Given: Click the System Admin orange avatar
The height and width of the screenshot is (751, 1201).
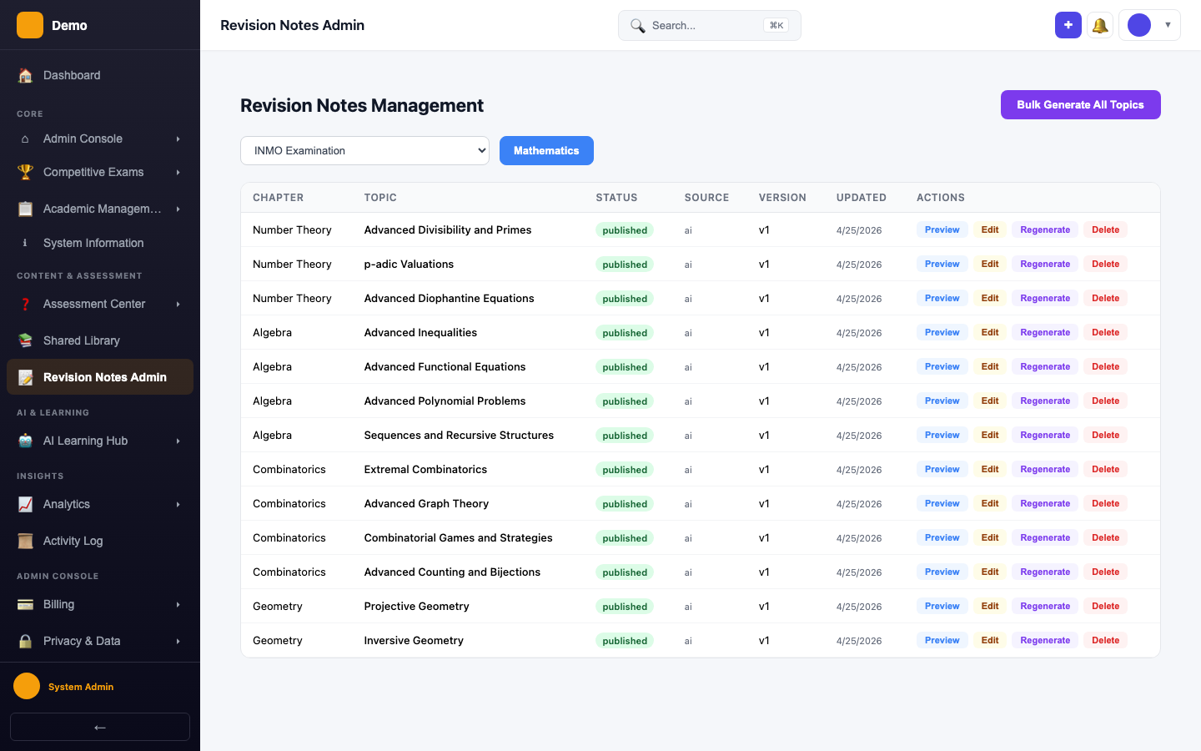Looking at the screenshot, I should (27, 686).
